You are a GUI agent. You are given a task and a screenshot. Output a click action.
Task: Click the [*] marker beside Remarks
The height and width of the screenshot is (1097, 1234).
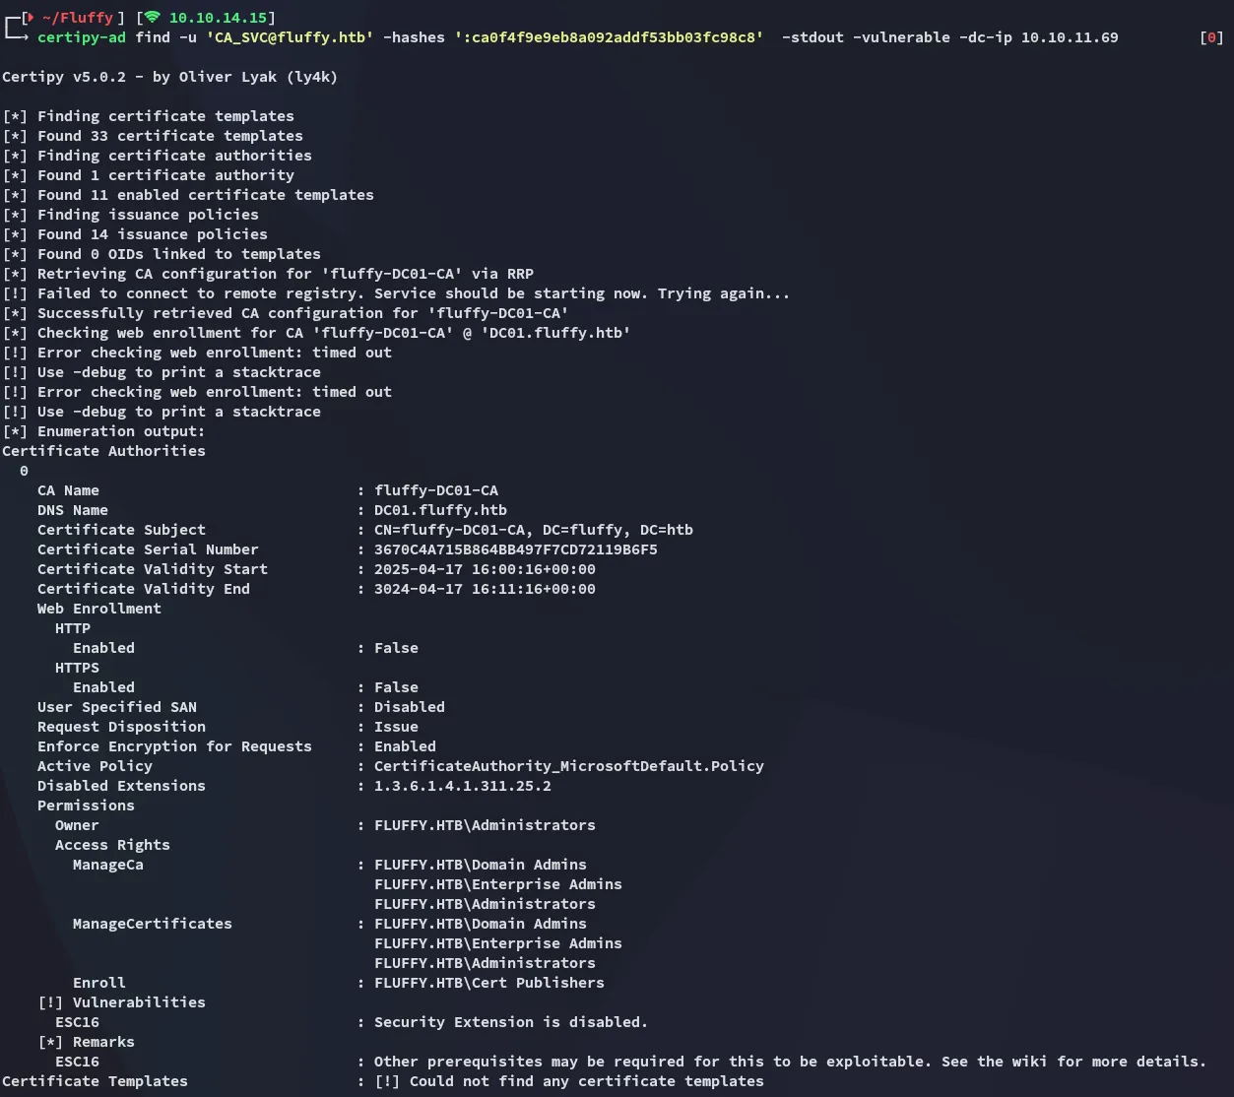pyautogui.click(x=50, y=1042)
